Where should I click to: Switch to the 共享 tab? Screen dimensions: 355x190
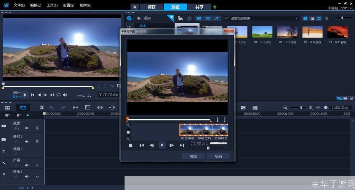tap(199, 7)
